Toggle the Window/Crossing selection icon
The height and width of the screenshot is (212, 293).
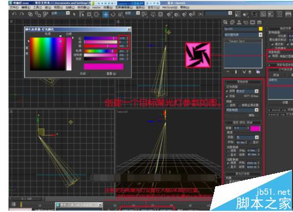click(x=97, y=14)
